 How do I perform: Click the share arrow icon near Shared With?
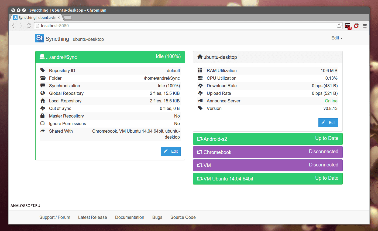click(43, 131)
